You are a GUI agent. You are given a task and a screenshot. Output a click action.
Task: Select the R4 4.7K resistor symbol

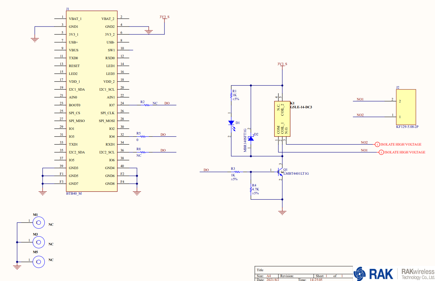(x=251, y=189)
